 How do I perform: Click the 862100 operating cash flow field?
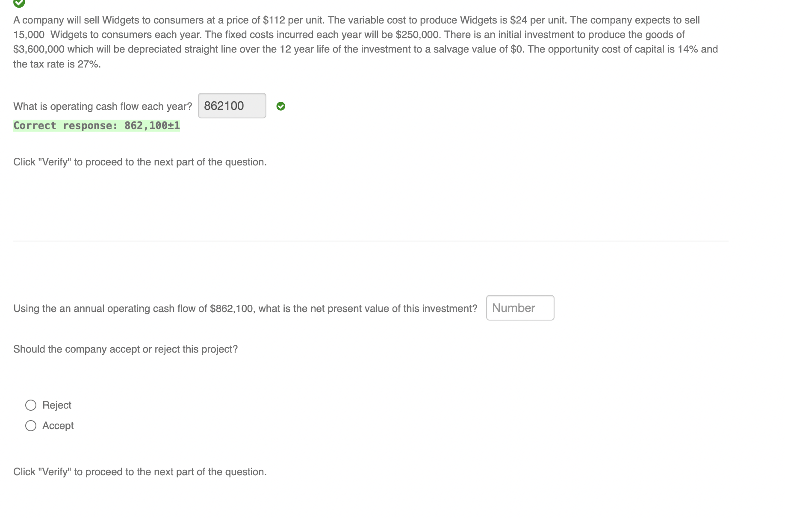231,106
